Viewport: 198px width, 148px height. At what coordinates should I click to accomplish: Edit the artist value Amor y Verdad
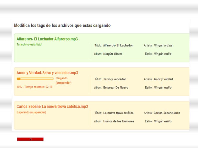[163, 79]
